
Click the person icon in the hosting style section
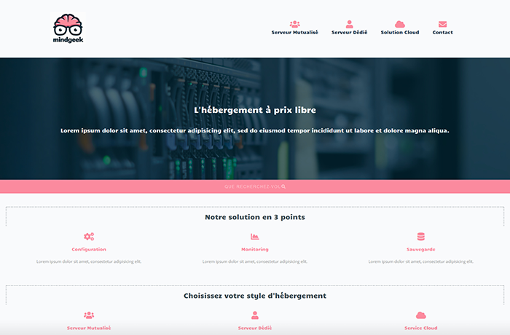tap(255, 315)
